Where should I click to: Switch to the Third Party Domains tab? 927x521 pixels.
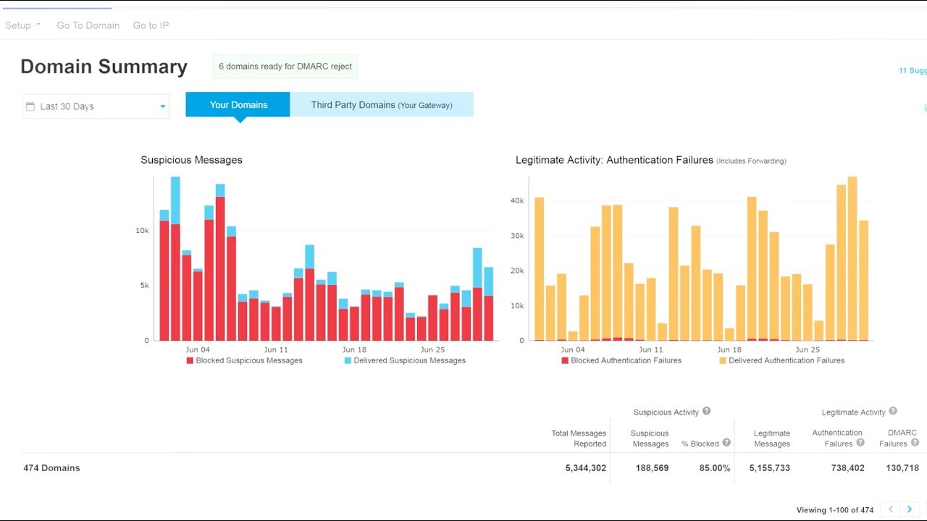click(x=382, y=104)
